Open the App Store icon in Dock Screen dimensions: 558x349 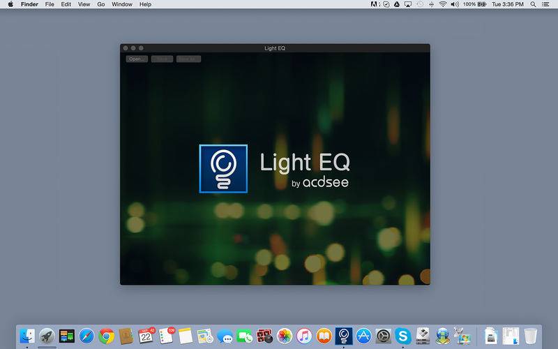tap(363, 336)
